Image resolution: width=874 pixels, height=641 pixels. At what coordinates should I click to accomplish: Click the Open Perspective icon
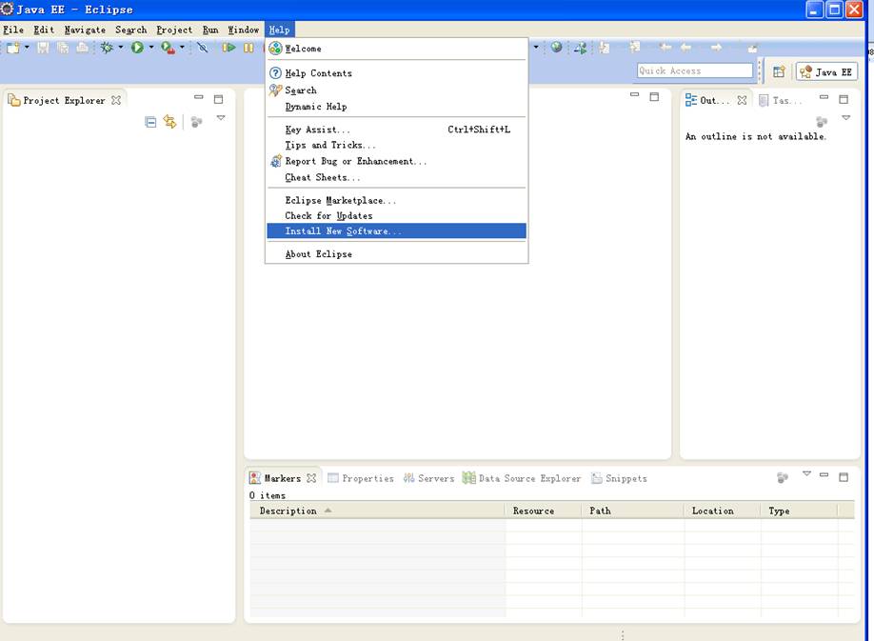[779, 71]
